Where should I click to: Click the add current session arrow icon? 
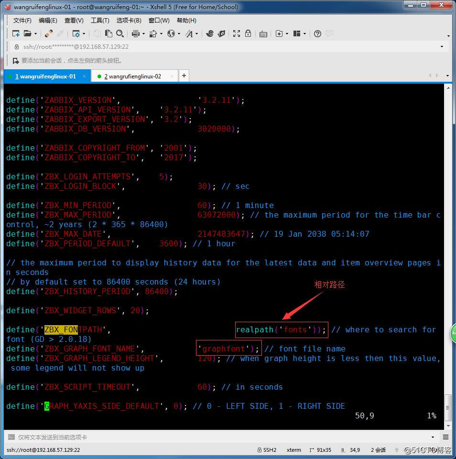point(15,61)
